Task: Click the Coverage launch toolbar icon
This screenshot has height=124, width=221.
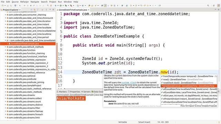Action: click(66, 6)
